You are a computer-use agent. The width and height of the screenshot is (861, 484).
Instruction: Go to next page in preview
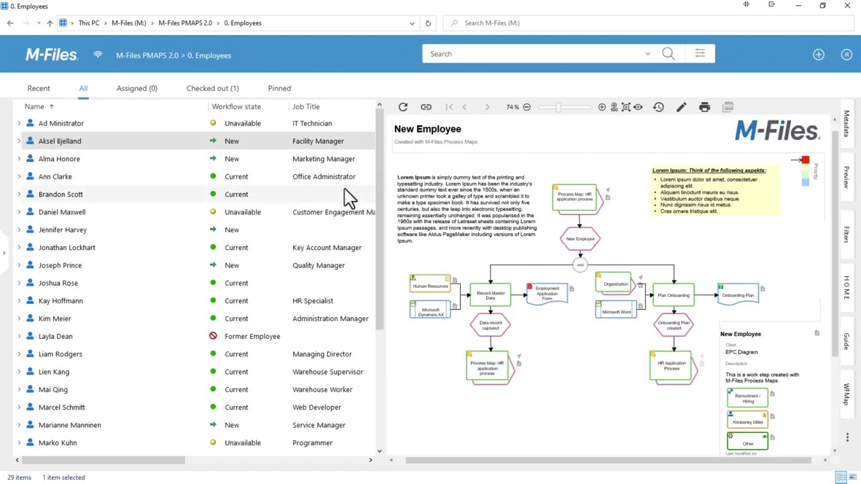click(487, 107)
